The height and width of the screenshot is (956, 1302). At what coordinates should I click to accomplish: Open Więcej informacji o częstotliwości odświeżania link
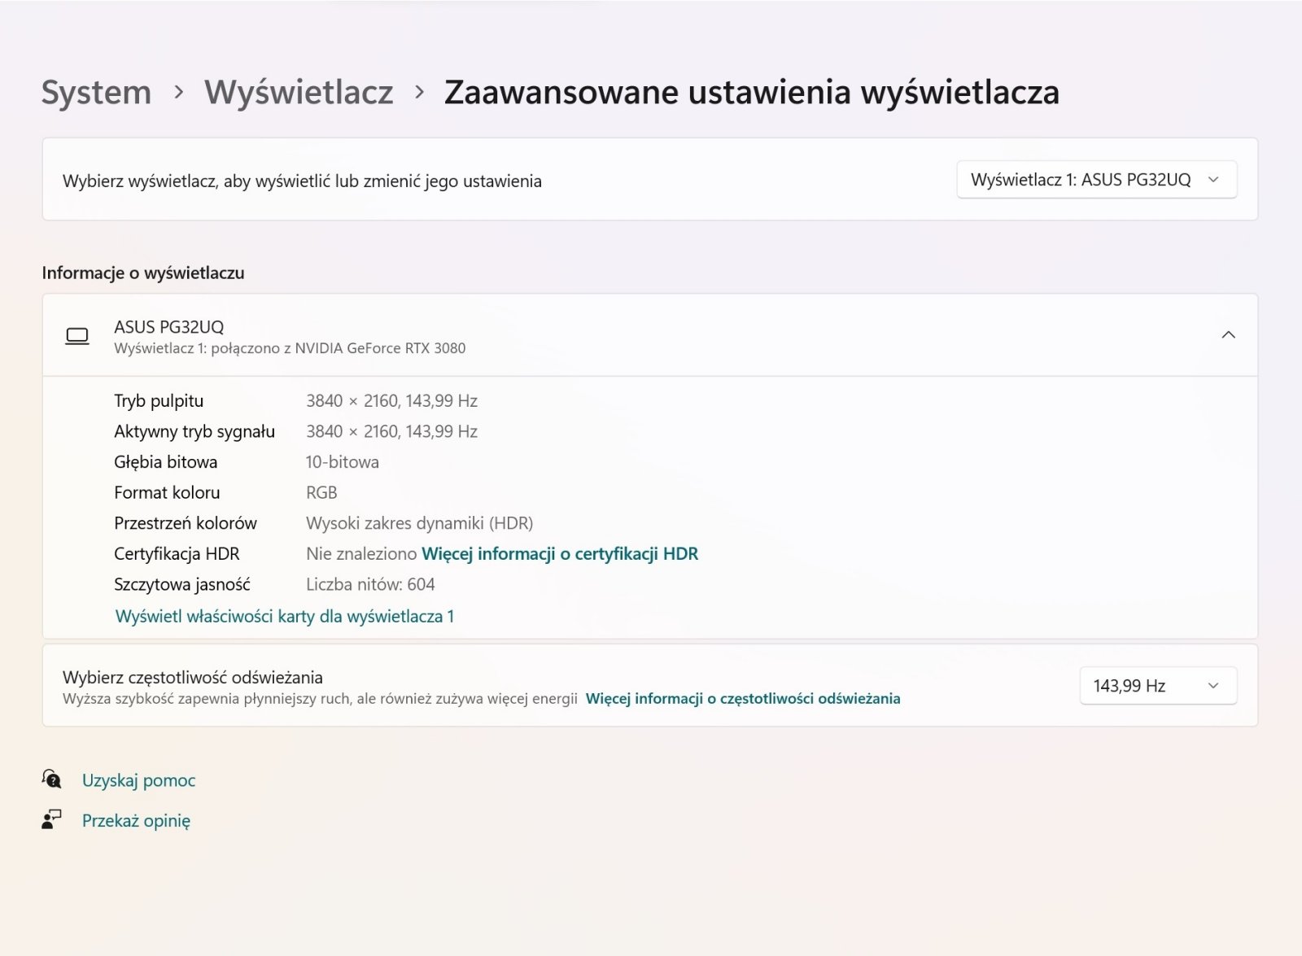[x=743, y=699]
